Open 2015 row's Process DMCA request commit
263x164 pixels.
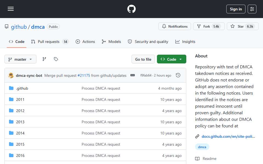(101, 144)
